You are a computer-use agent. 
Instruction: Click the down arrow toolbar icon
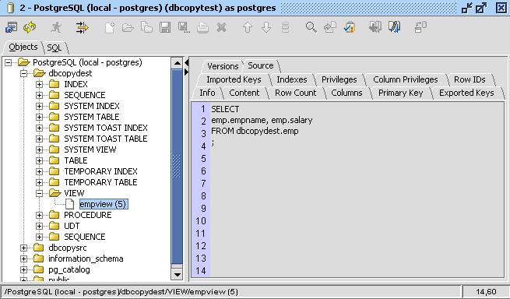(266, 27)
